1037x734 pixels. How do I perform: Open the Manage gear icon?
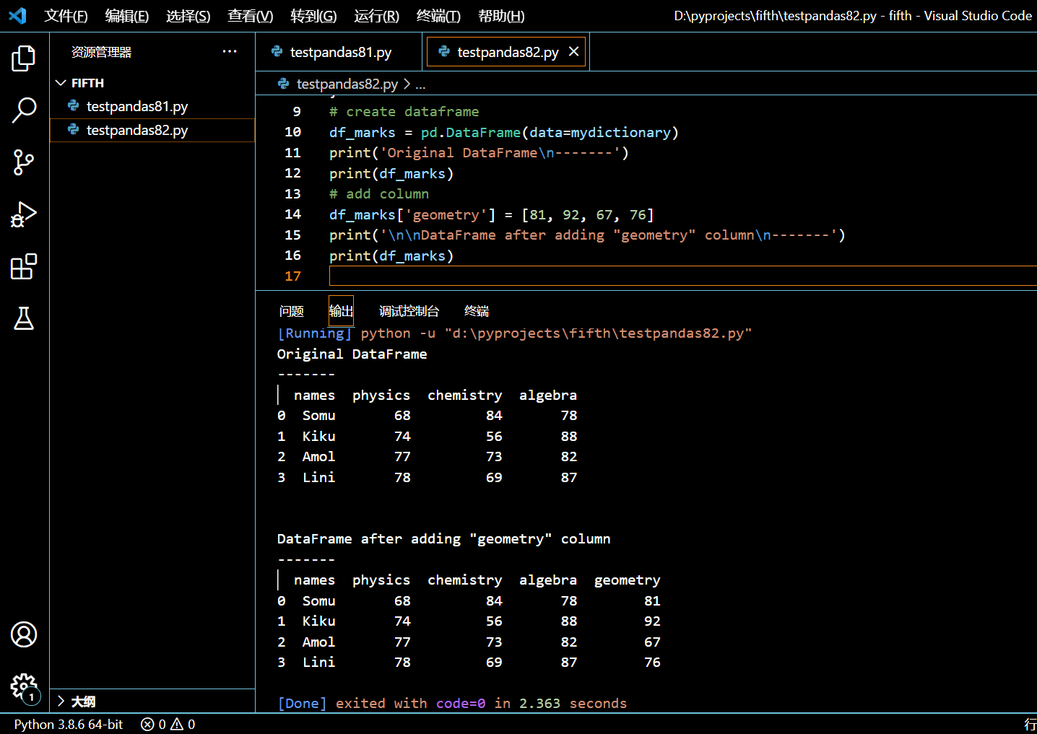coord(24,687)
